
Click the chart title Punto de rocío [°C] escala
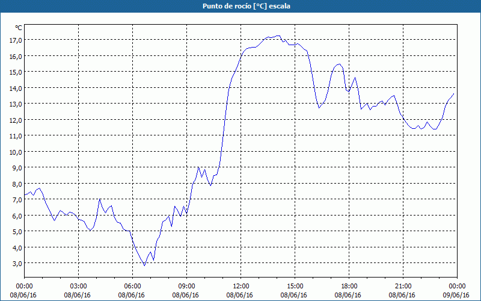click(247, 6)
